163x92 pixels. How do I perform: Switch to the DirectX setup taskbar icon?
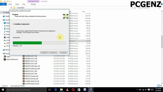(x=91, y=90)
